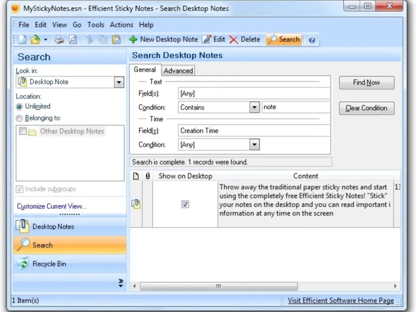The width and height of the screenshot is (416, 312).
Task: Click New Desktop Note toolbar button
Action: (x=163, y=40)
